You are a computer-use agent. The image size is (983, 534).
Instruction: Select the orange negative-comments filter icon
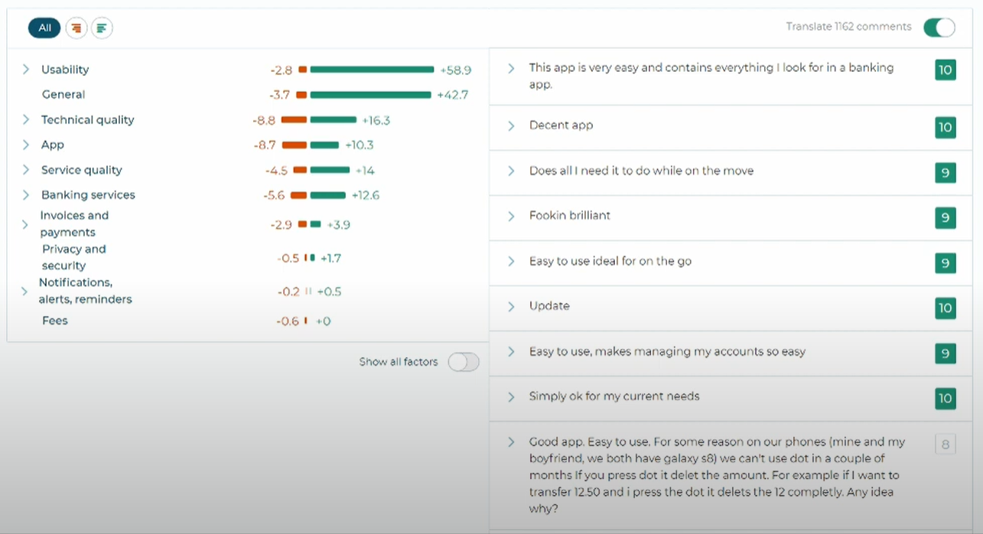(x=76, y=28)
